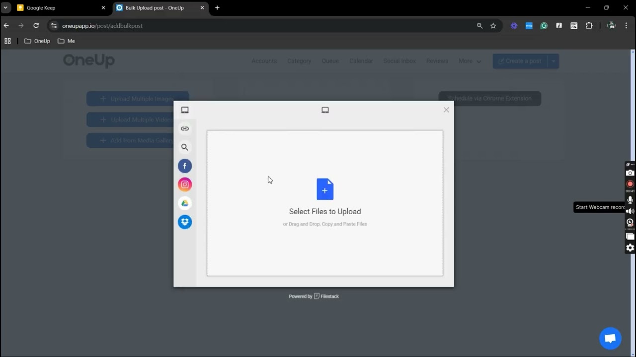636x357 pixels.
Task: Click Select Files to Upload text
Action: tap(325, 211)
